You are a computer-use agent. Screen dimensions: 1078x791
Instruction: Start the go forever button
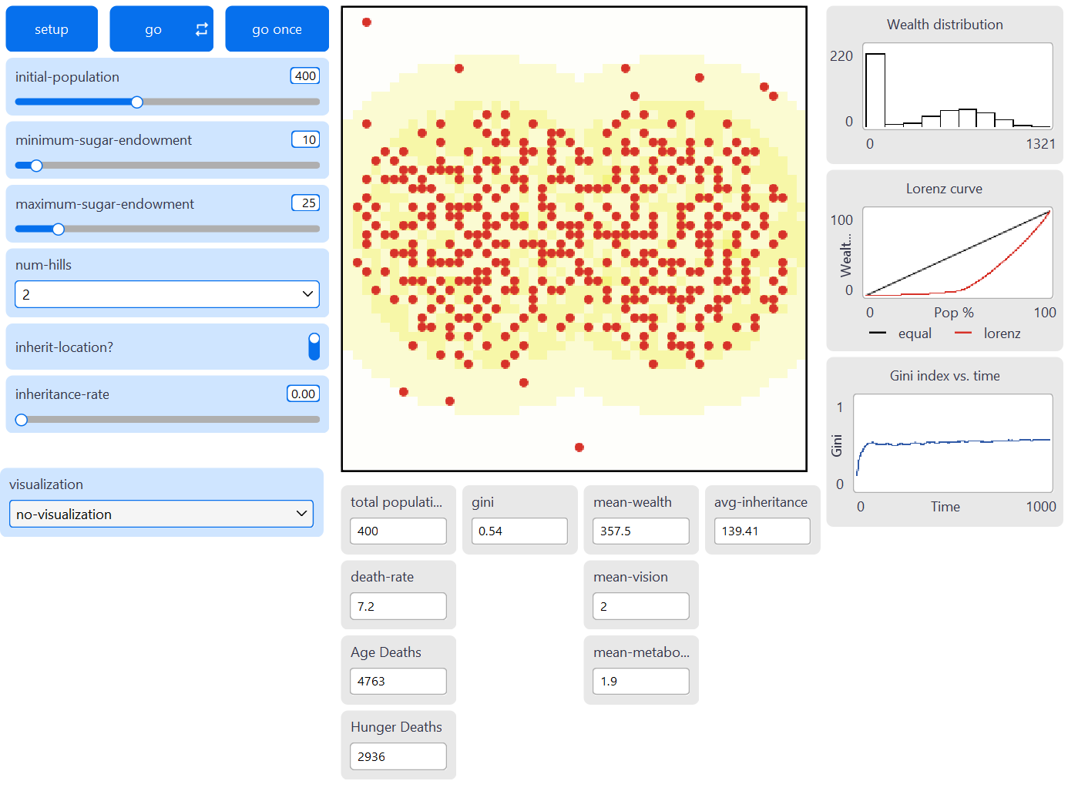click(161, 29)
